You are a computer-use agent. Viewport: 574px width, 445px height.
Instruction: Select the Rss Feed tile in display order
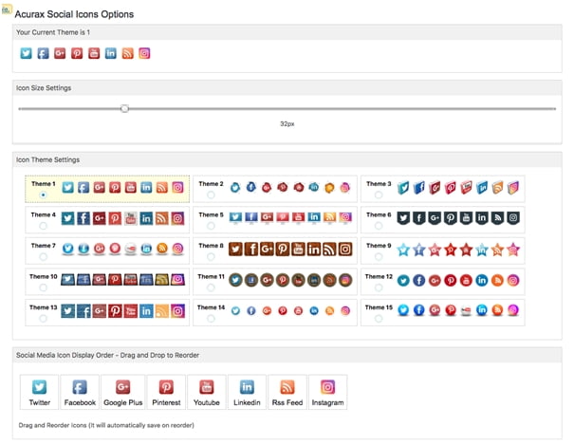(287, 392)
